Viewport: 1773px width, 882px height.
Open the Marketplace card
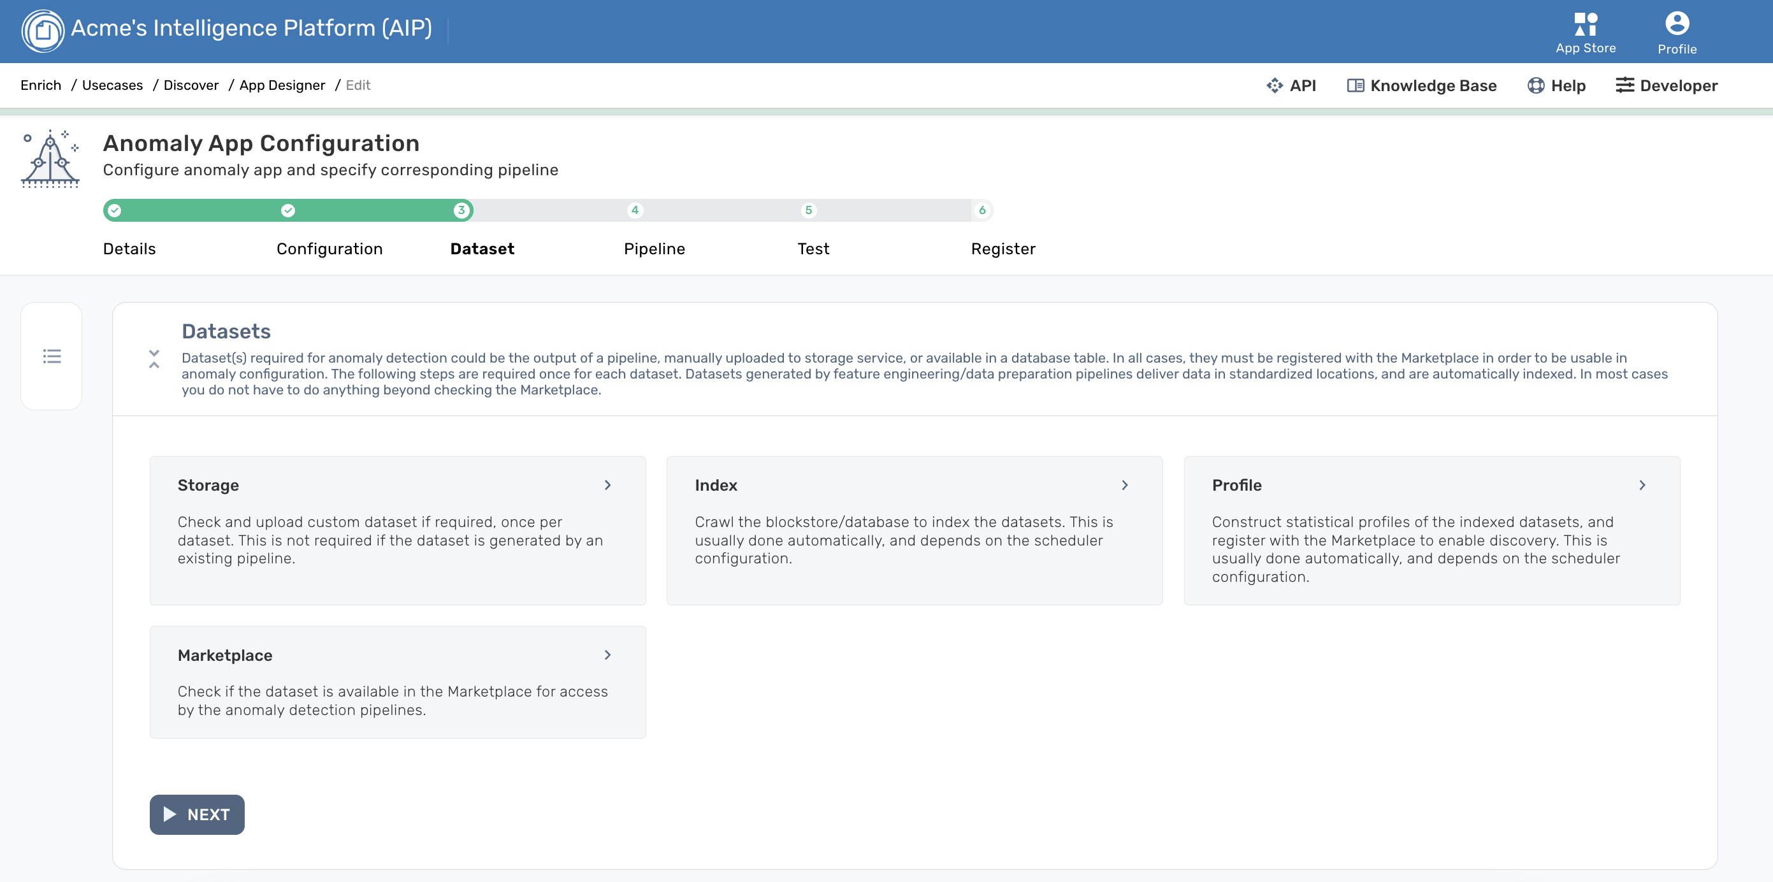[x=608, y=655]
